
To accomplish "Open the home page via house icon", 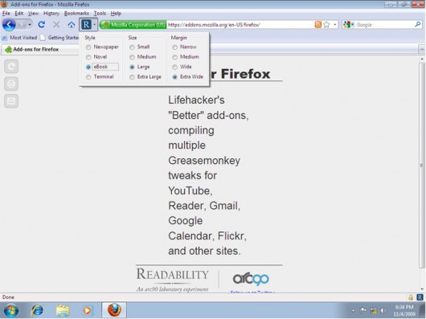I will 72,25.
